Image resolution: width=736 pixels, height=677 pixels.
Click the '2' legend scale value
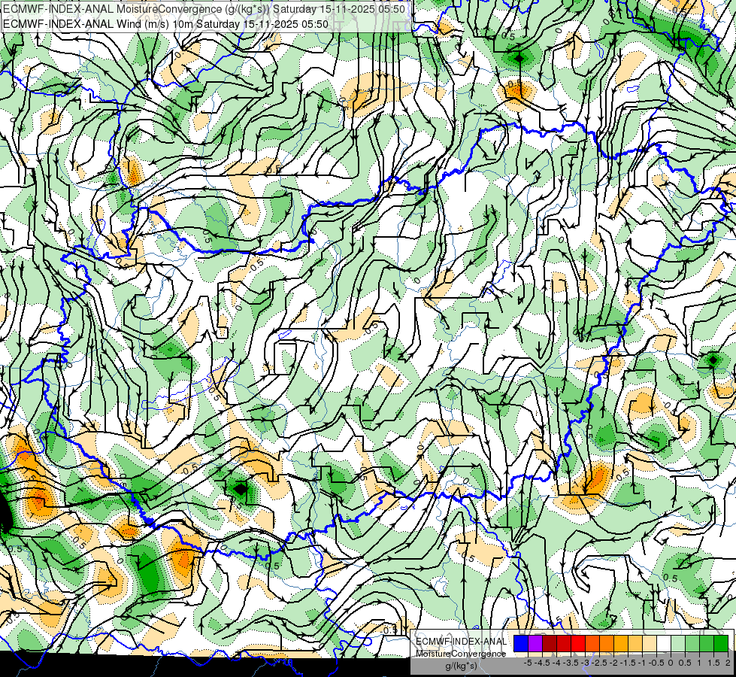coord(728,663)
